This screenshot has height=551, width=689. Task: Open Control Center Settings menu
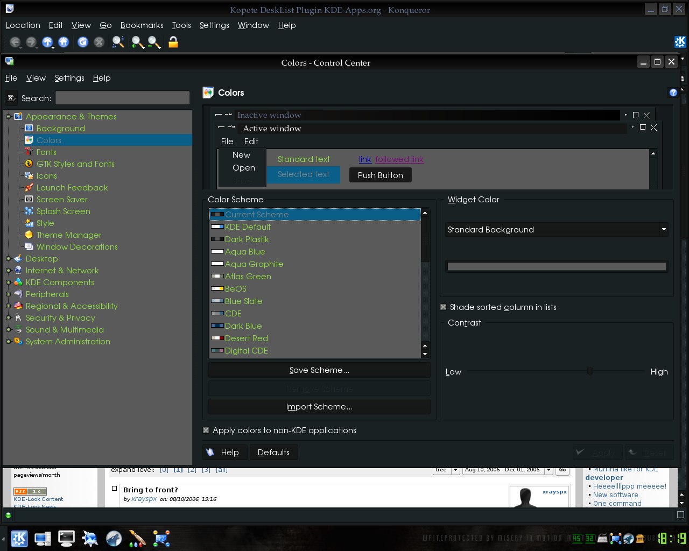[69, 78]
